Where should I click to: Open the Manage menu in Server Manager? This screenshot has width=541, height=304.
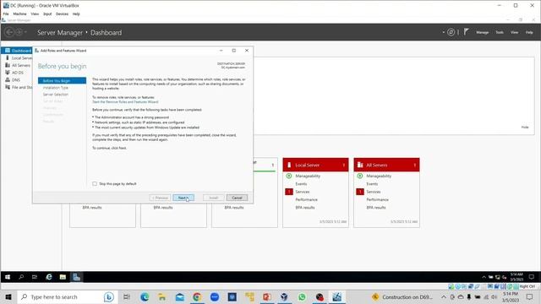482,32
